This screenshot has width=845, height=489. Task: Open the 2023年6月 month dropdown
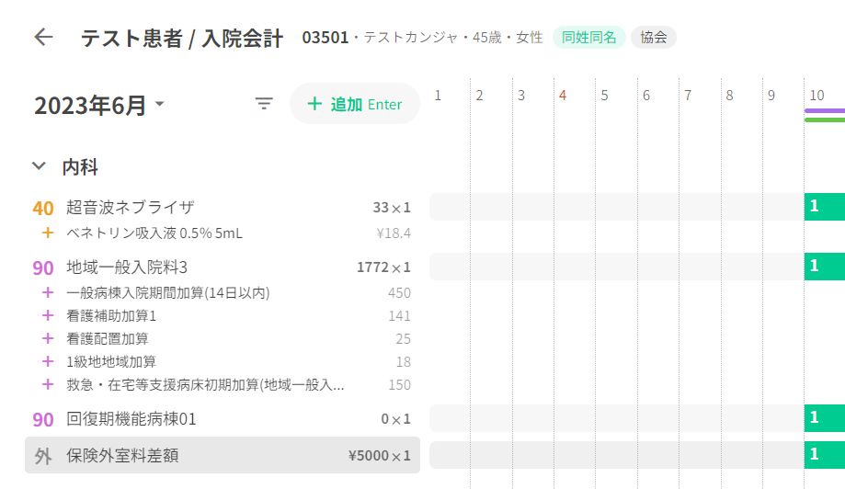(99, 106)
